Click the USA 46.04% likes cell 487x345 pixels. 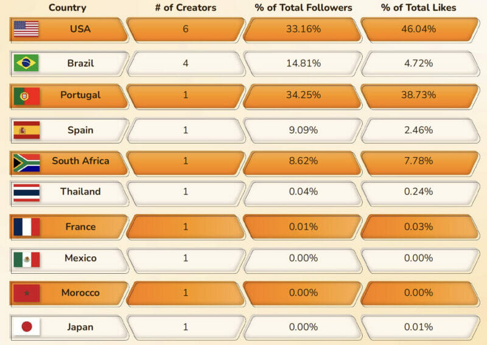[x=418, y=29]
